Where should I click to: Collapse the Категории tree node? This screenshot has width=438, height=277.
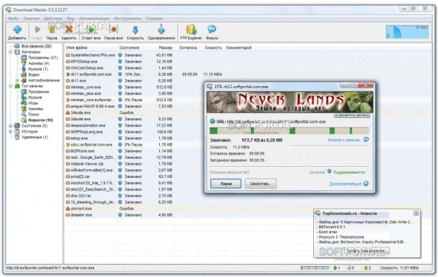(x=11, y=52)
